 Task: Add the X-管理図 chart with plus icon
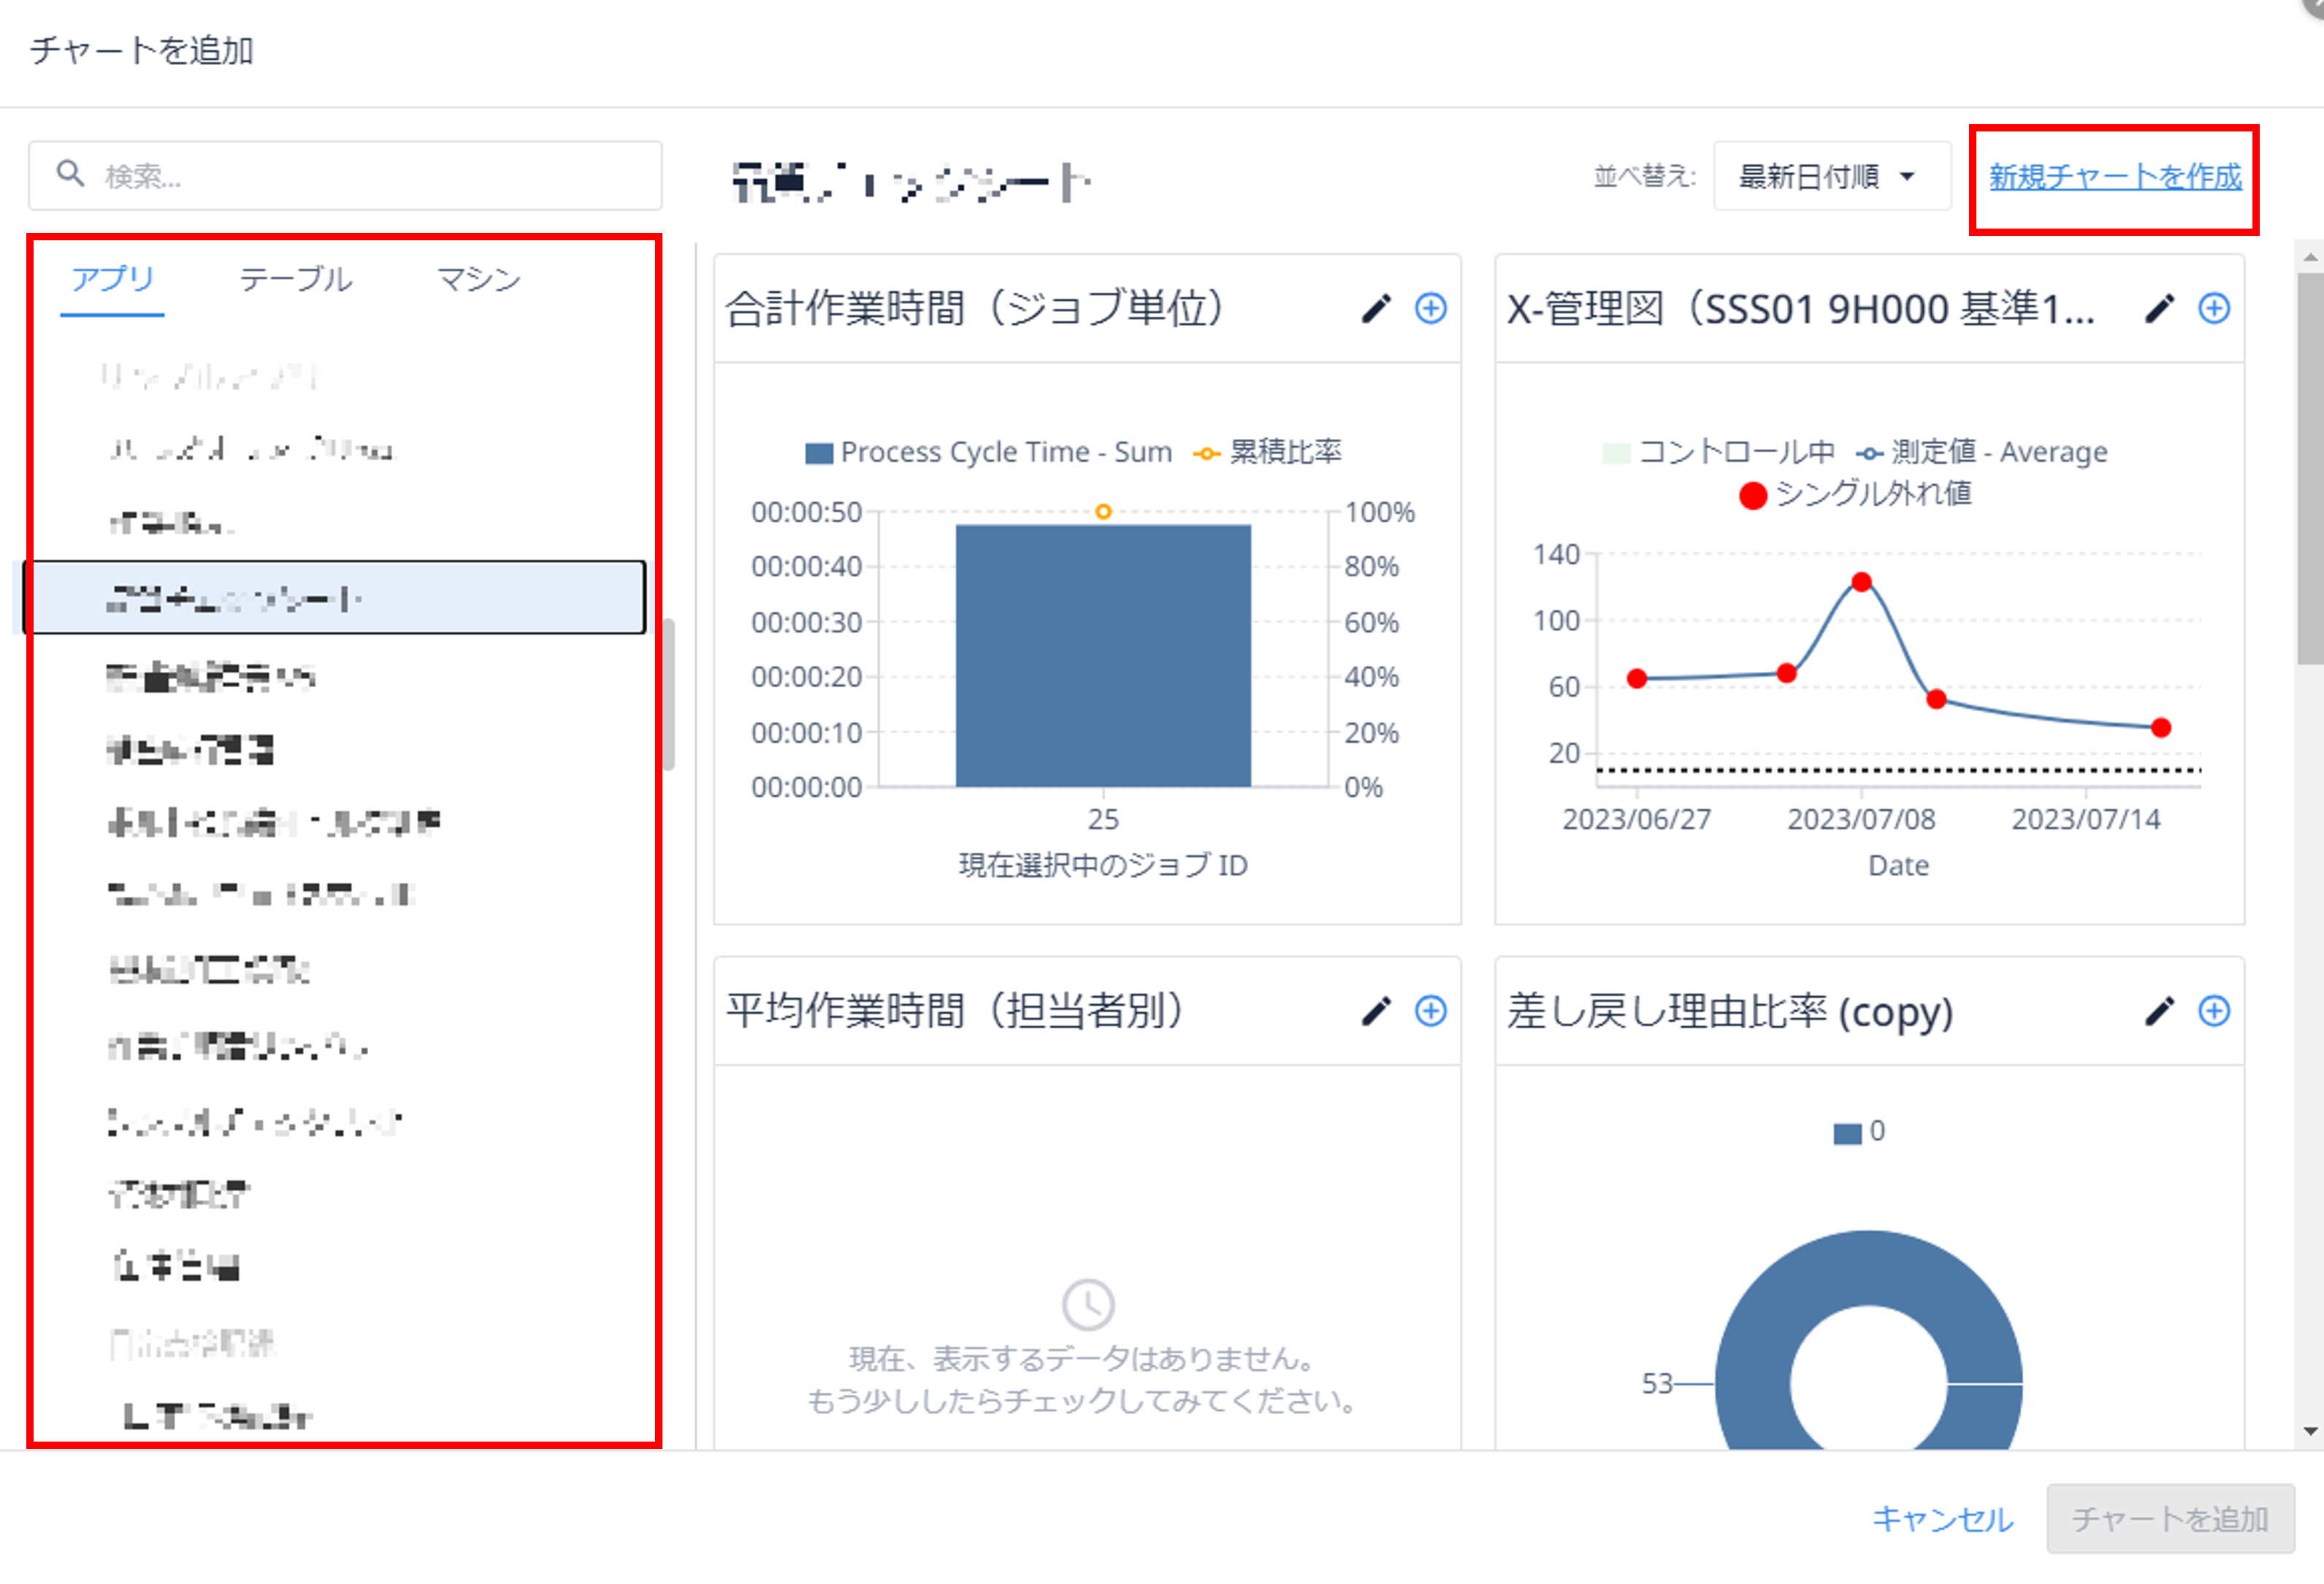(2213, 309)
